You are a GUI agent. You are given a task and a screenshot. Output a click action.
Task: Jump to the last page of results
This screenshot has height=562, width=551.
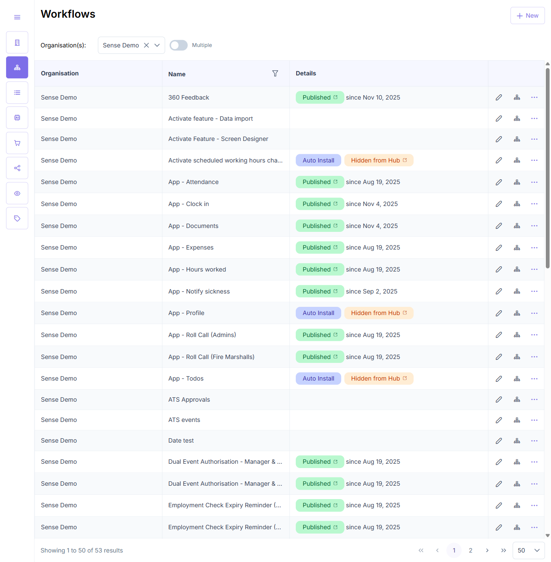point(504,550)
